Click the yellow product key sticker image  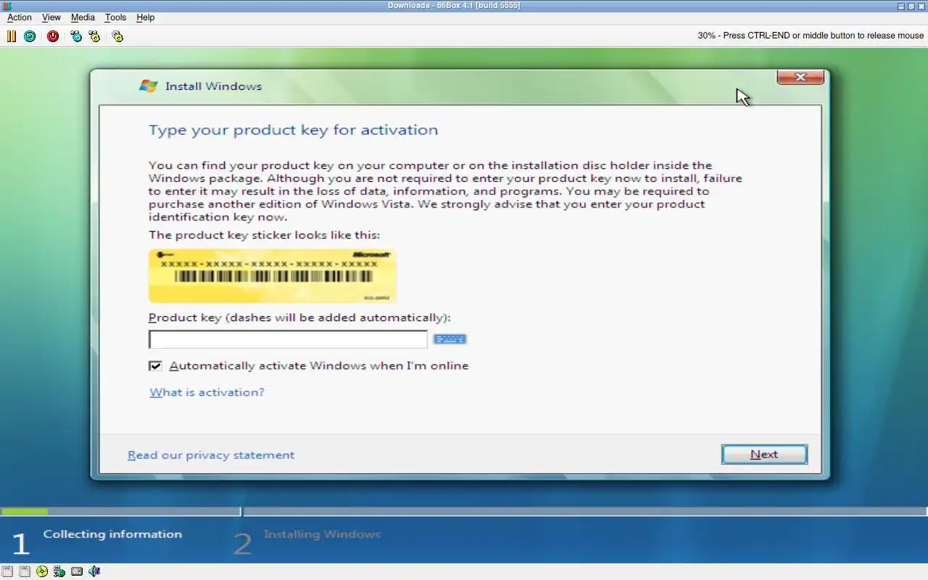pos(273,275)
